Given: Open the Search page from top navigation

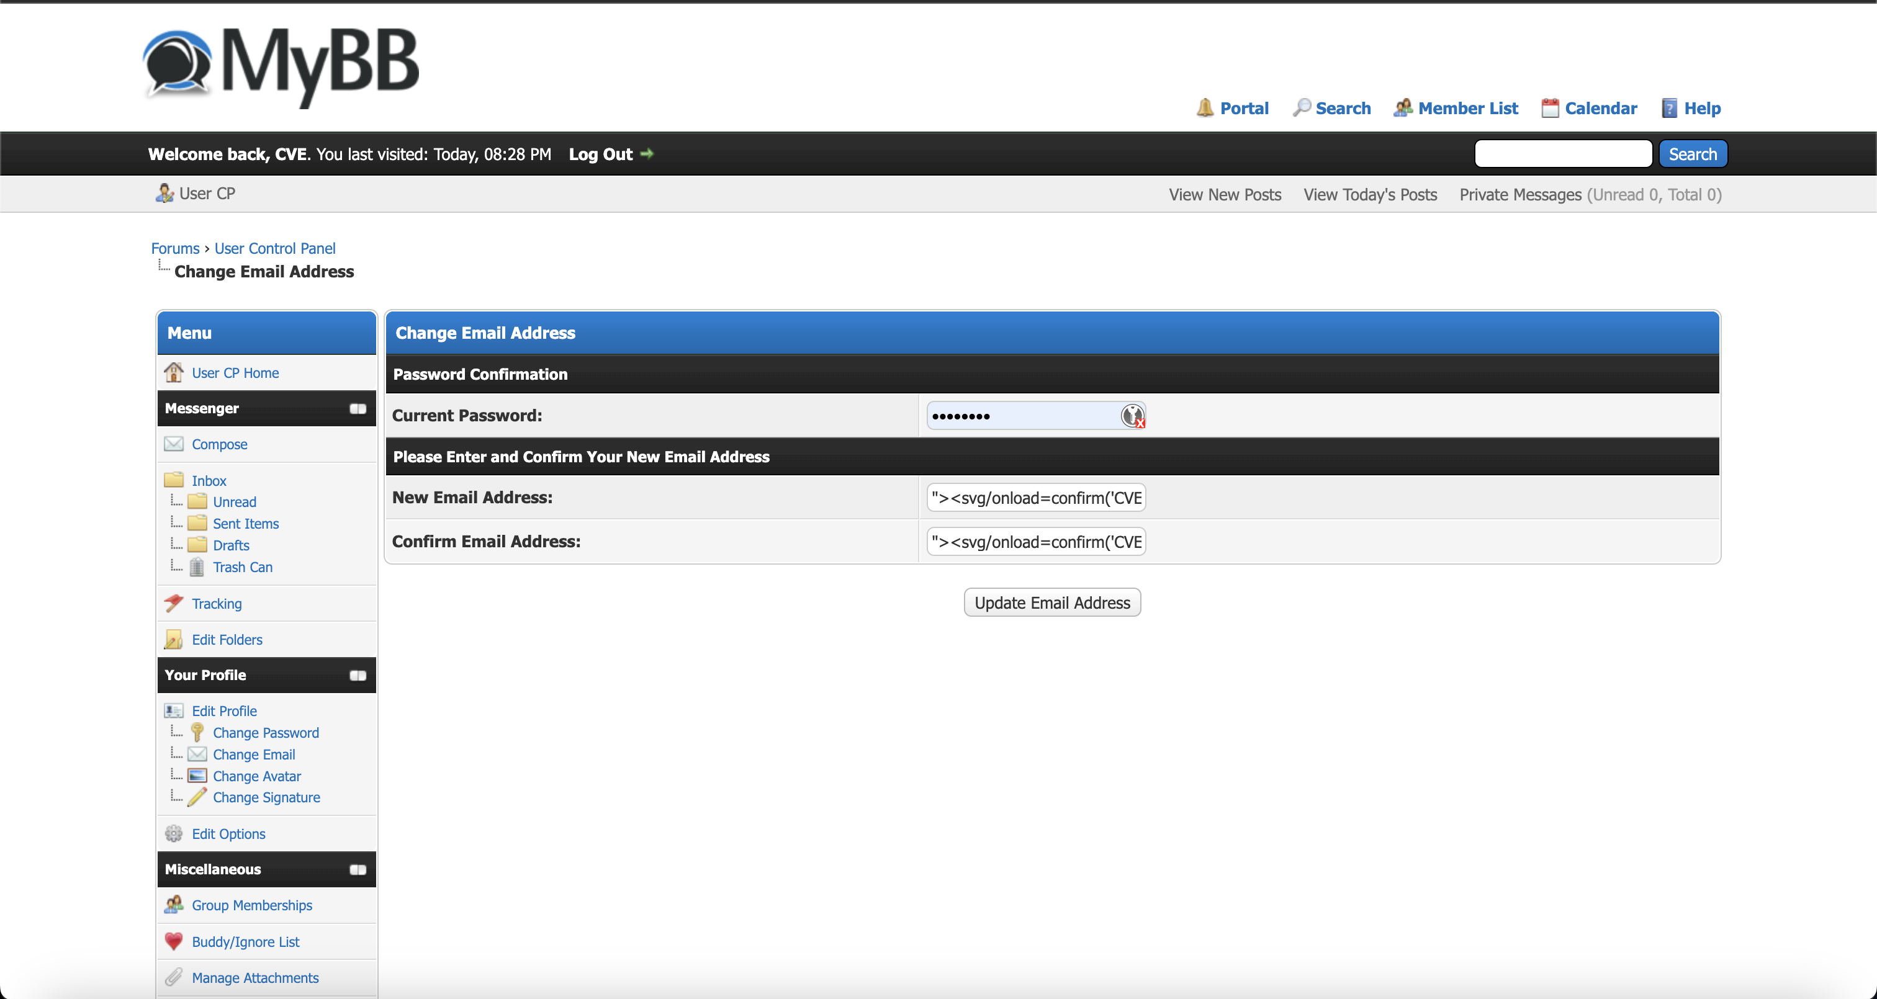Looking at the screenshot, I should pos(1343,108).
